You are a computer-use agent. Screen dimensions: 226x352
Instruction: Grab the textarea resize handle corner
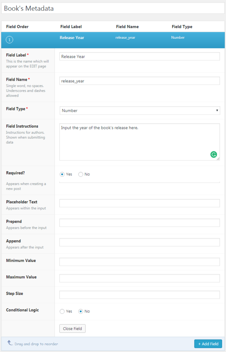click(218, 159)
